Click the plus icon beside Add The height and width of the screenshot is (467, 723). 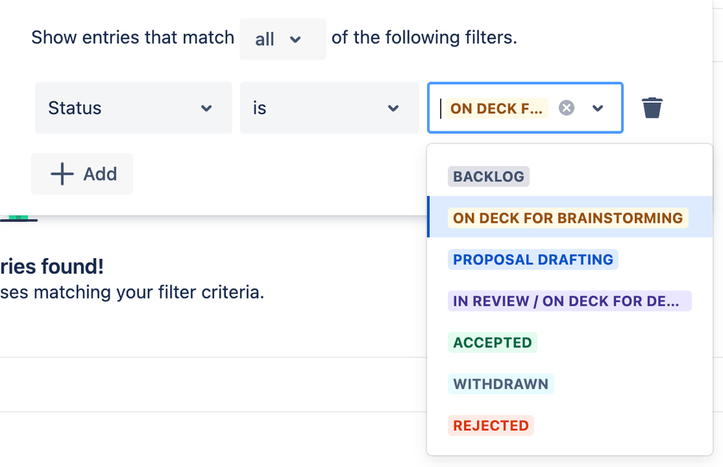(62, 174)
